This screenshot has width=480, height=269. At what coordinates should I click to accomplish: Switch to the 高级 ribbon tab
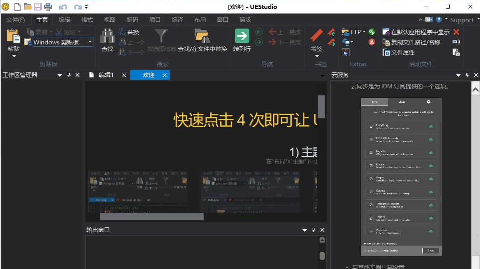(x=245, y=20)
